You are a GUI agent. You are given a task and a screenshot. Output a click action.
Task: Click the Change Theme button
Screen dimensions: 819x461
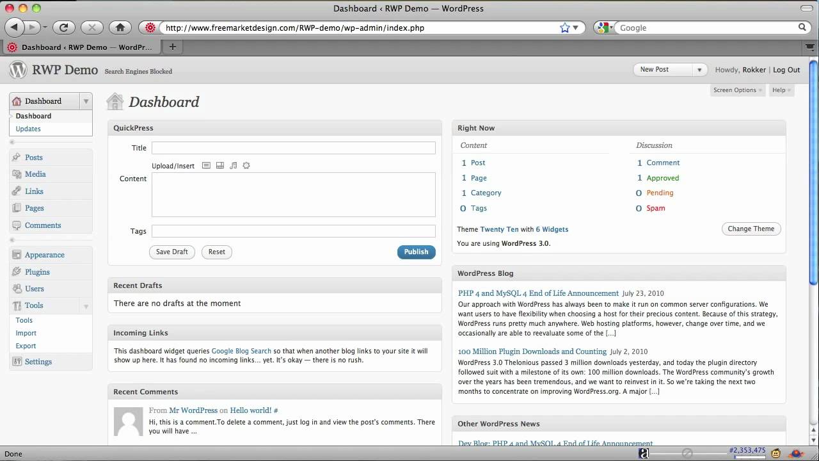point(751,229)
